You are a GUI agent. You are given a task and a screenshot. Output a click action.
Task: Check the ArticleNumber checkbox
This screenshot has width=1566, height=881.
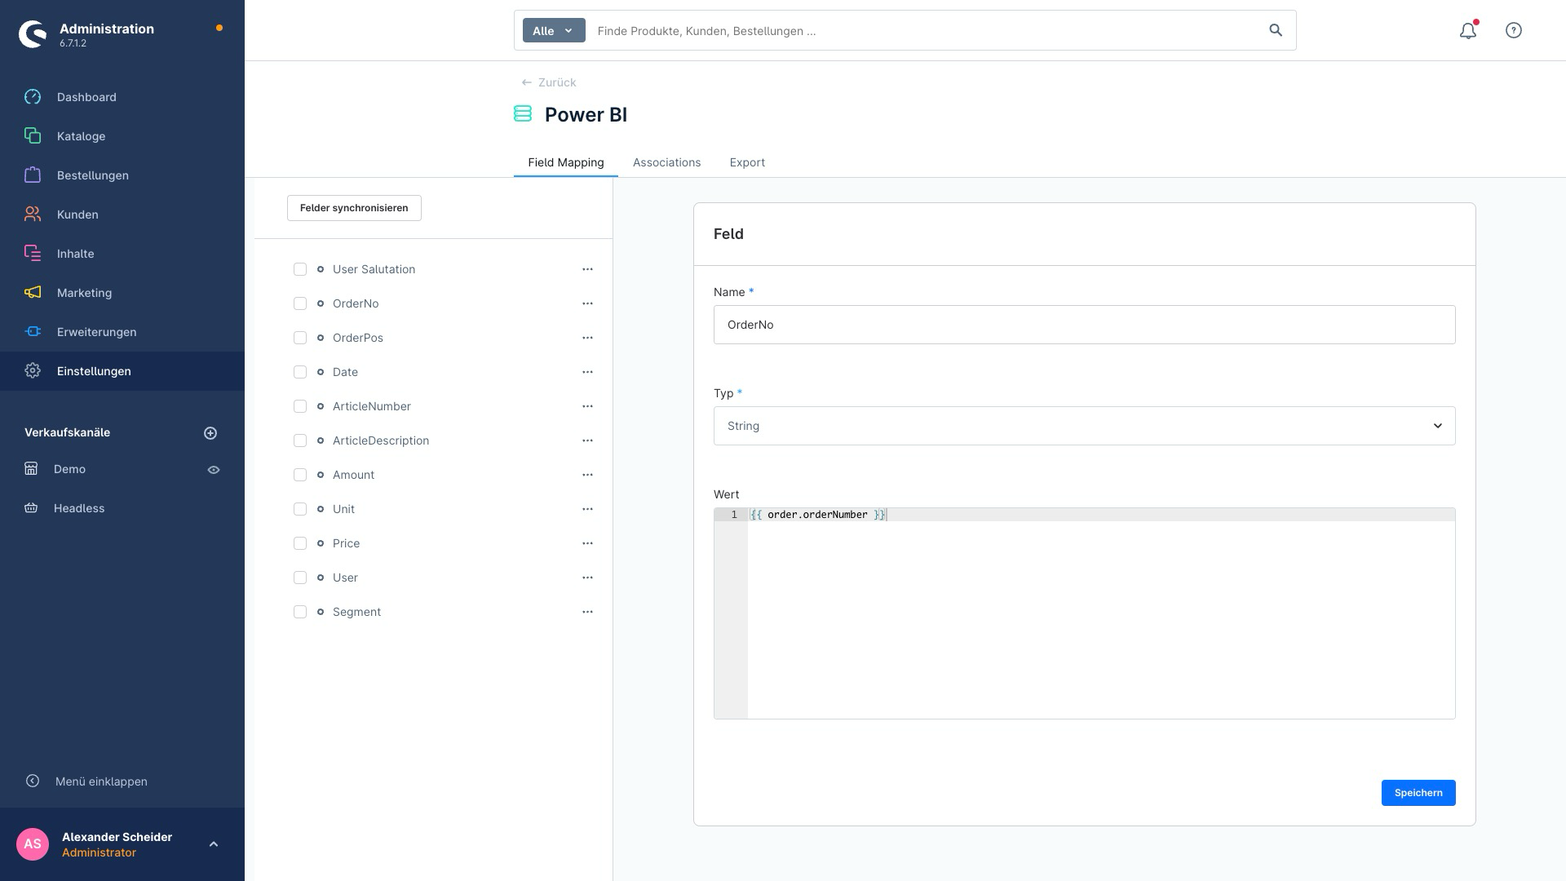point(300,406)
